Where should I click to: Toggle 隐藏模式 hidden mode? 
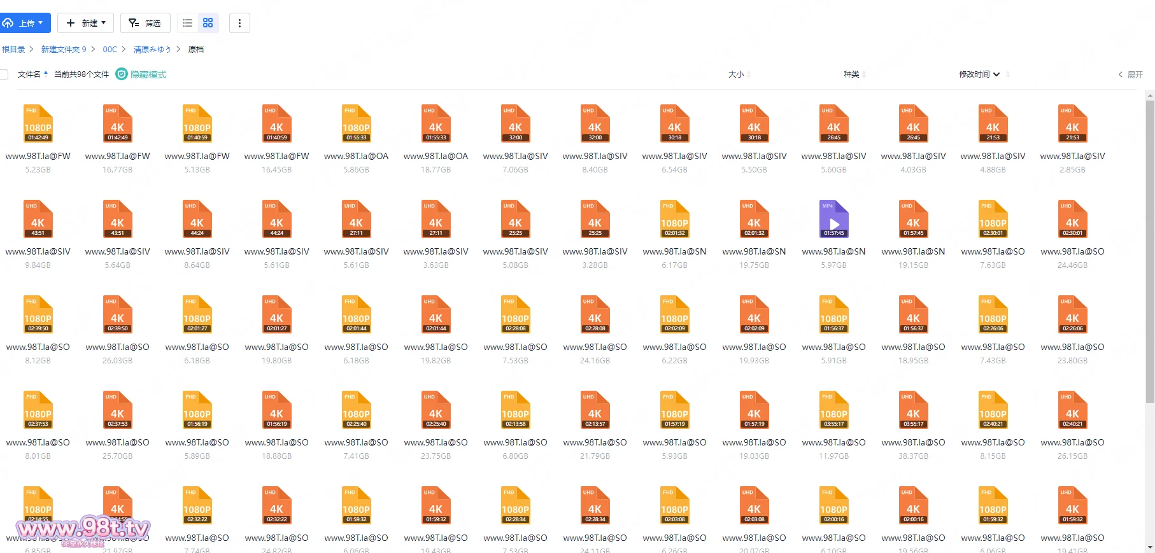tap(141, 74)
